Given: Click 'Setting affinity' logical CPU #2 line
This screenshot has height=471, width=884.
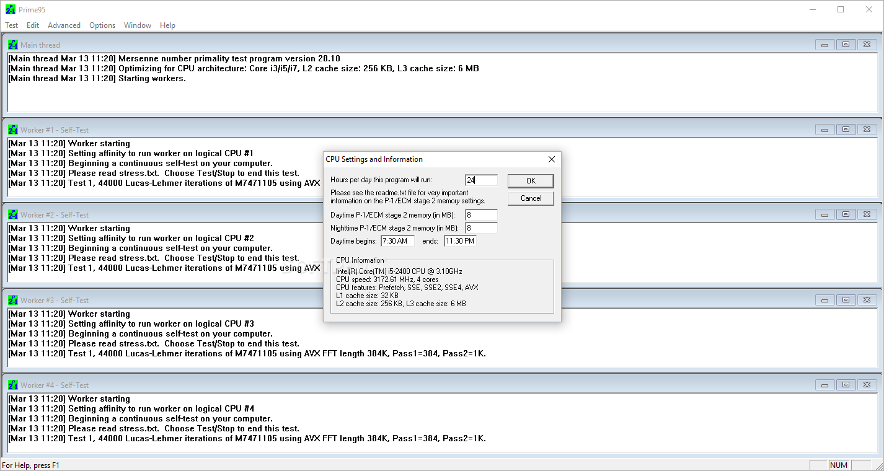Looking at the screenshot, I should click(x=131, y=239).
